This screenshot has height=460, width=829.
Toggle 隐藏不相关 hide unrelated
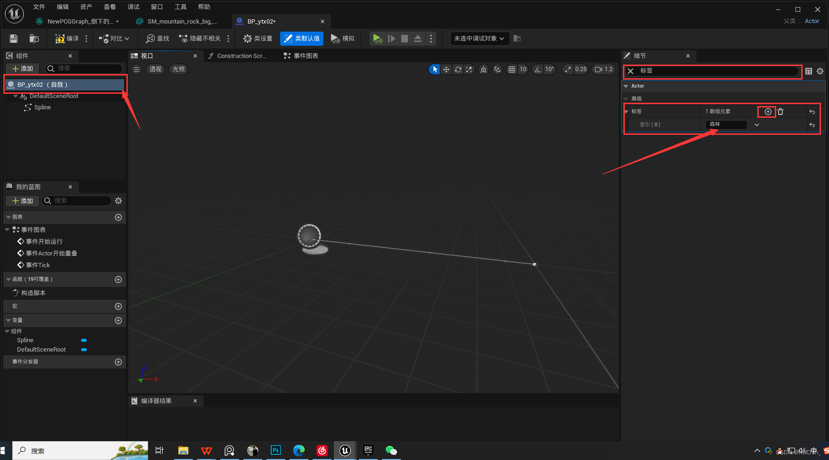tap(199, 39)
